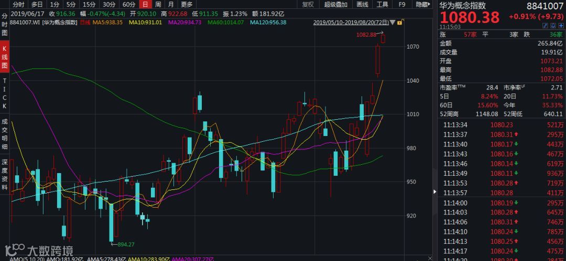The image size is (566, 261).
Task: Click the 今年 35.33% return value
Action: coord(553,105)
